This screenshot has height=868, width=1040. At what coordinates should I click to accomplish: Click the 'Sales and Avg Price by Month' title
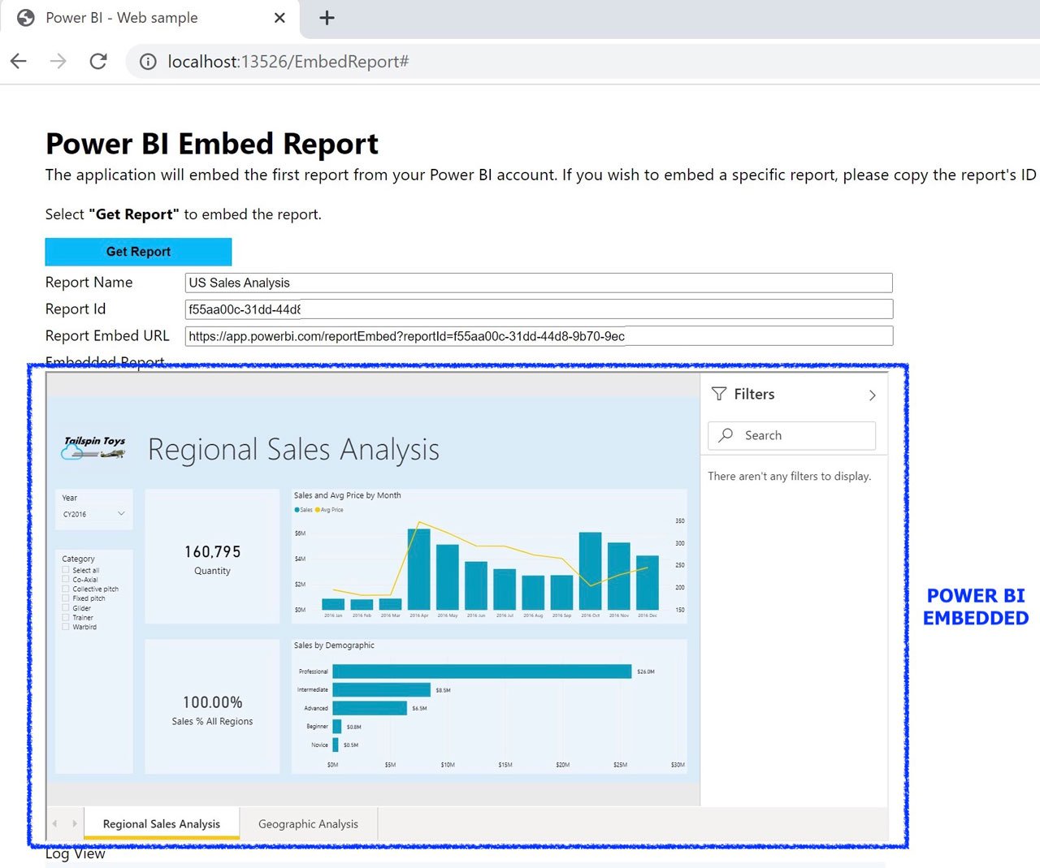(347, 495)
